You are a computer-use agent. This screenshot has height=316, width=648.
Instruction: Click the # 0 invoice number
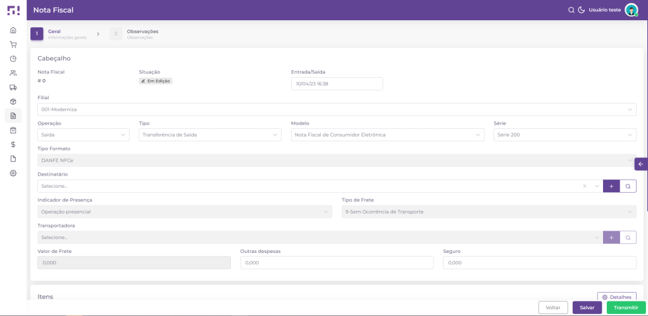click(x=41, y=81)
